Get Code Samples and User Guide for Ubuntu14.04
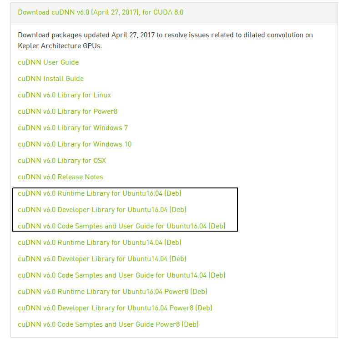This screenshot has height=339, width=343. [x=121, y=275]
